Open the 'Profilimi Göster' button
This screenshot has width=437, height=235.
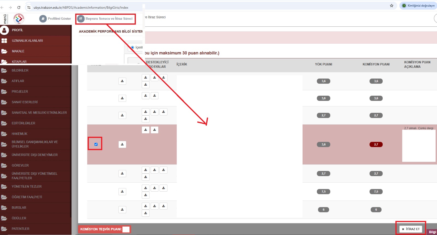pos(55,19)
